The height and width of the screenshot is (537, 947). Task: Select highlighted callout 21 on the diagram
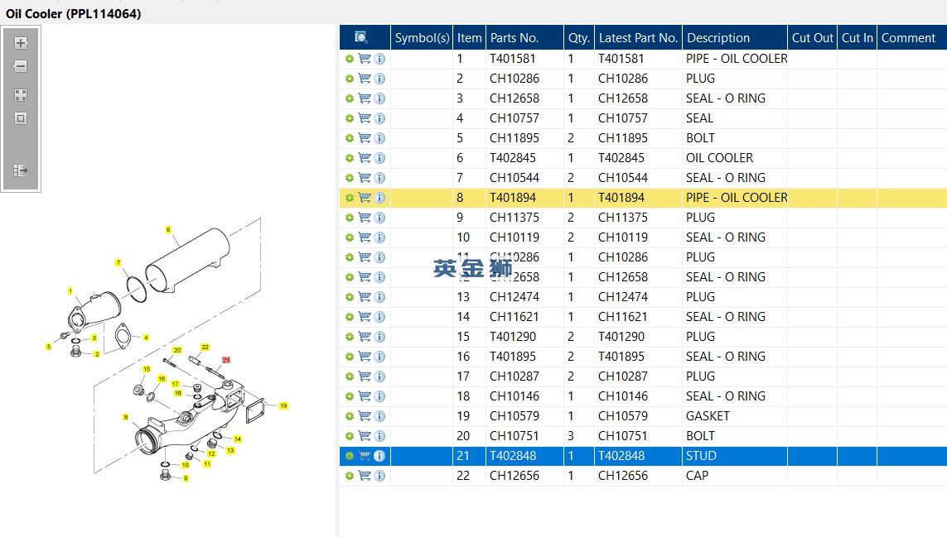click(x=226, y=360)
